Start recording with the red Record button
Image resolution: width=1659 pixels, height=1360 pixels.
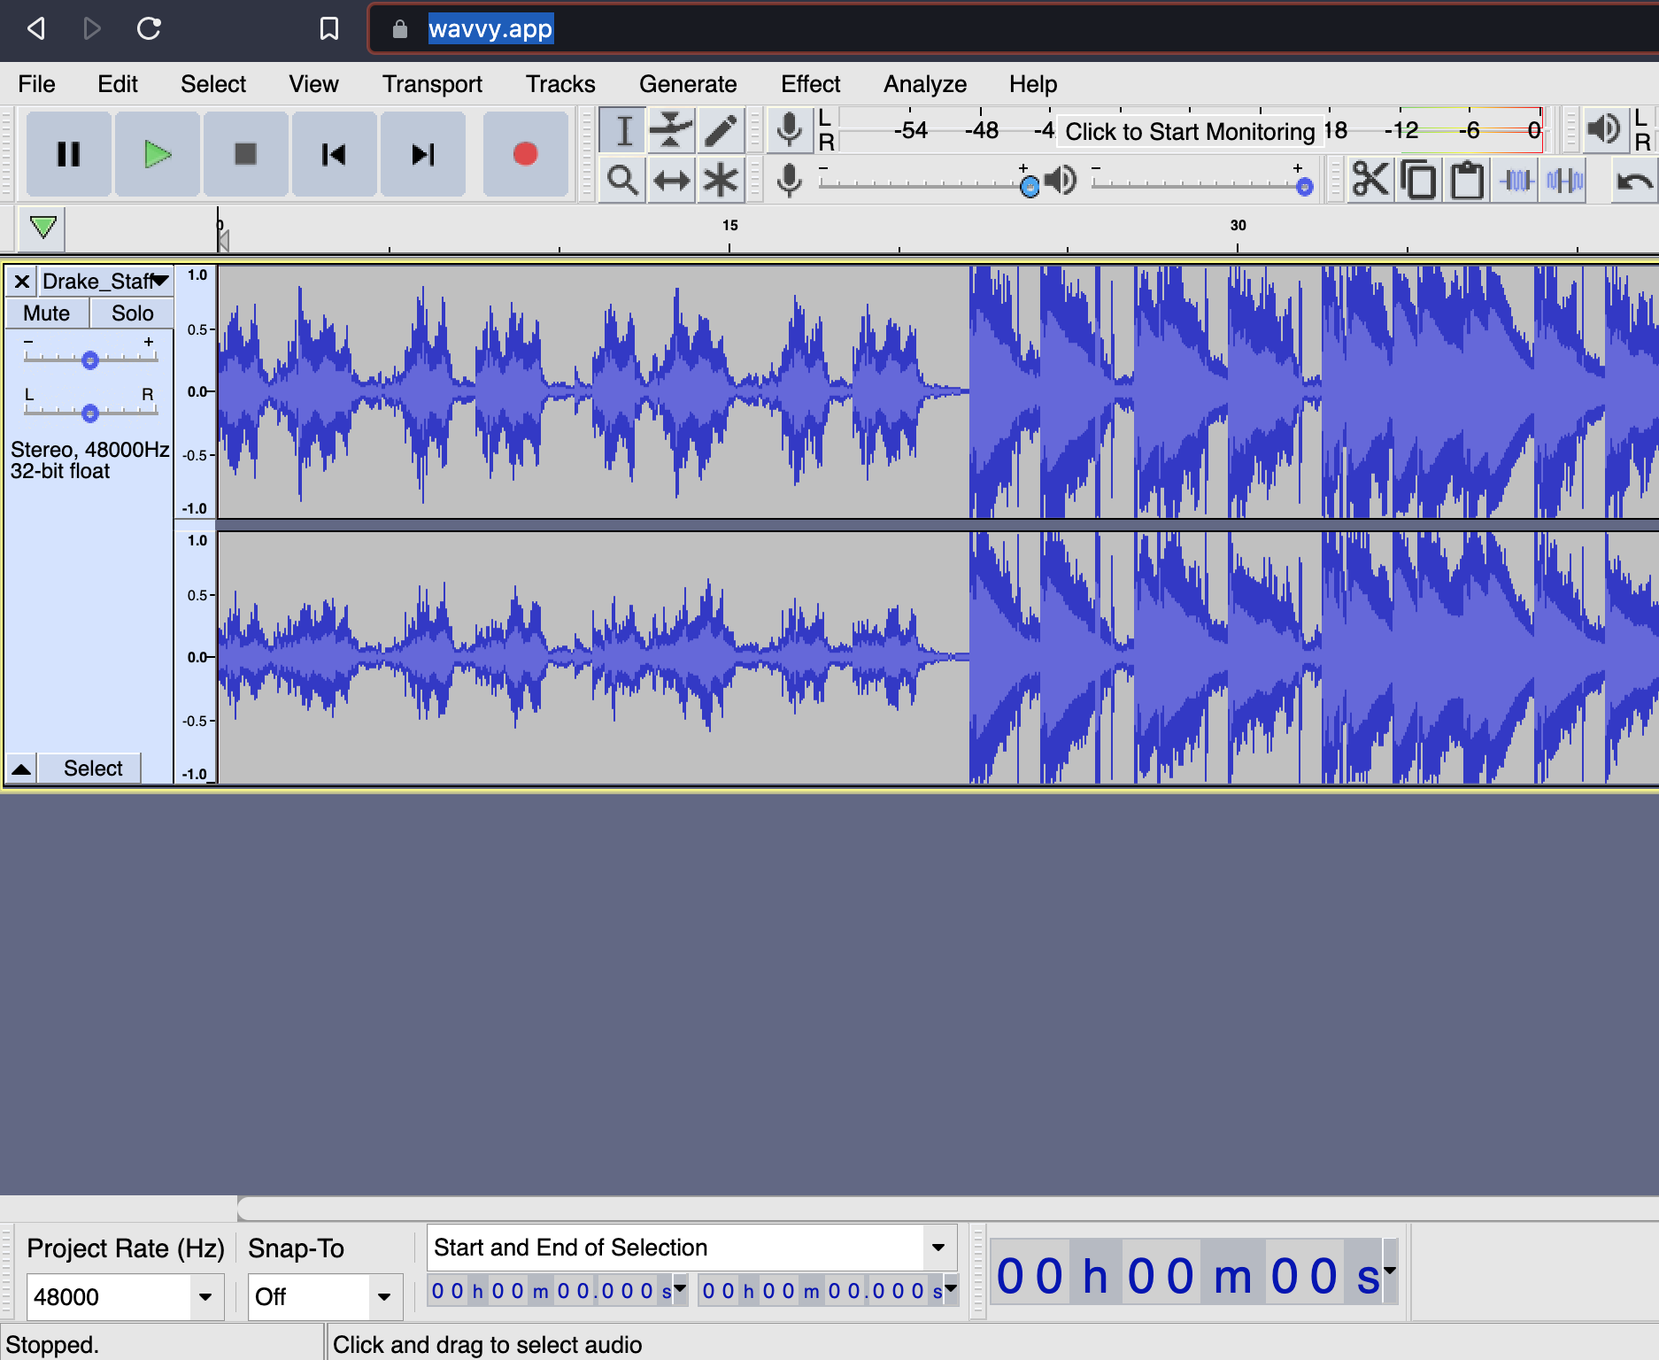526,154
